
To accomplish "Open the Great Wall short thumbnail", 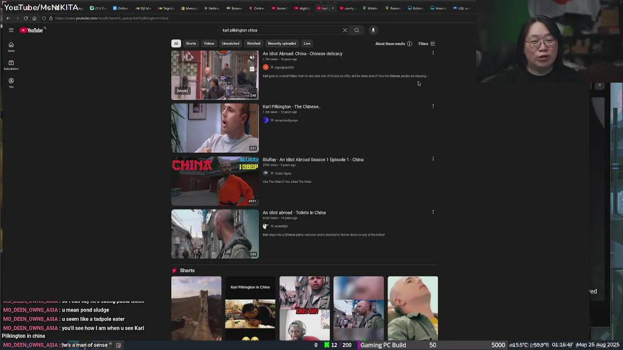I will point(196,308).
